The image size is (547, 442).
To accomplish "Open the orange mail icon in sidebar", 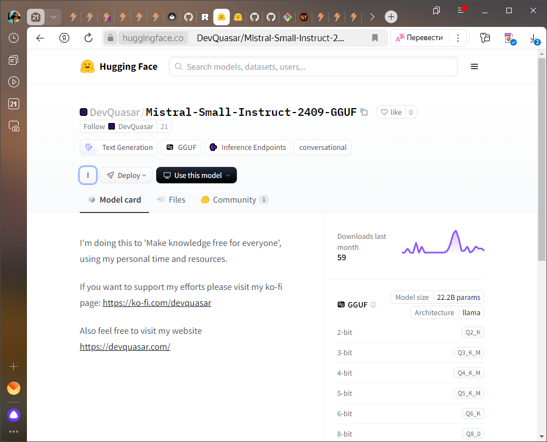I will (14, 388).
